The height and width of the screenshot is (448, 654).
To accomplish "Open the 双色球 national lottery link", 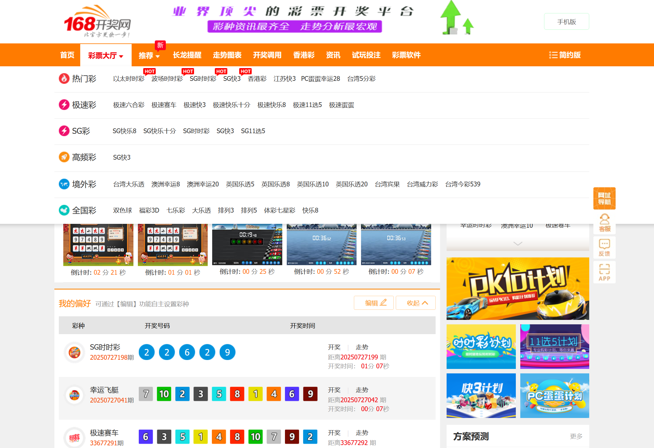I will [122, 210].
